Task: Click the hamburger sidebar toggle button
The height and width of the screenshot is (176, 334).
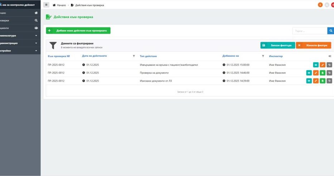Action: tap(47, 5)
